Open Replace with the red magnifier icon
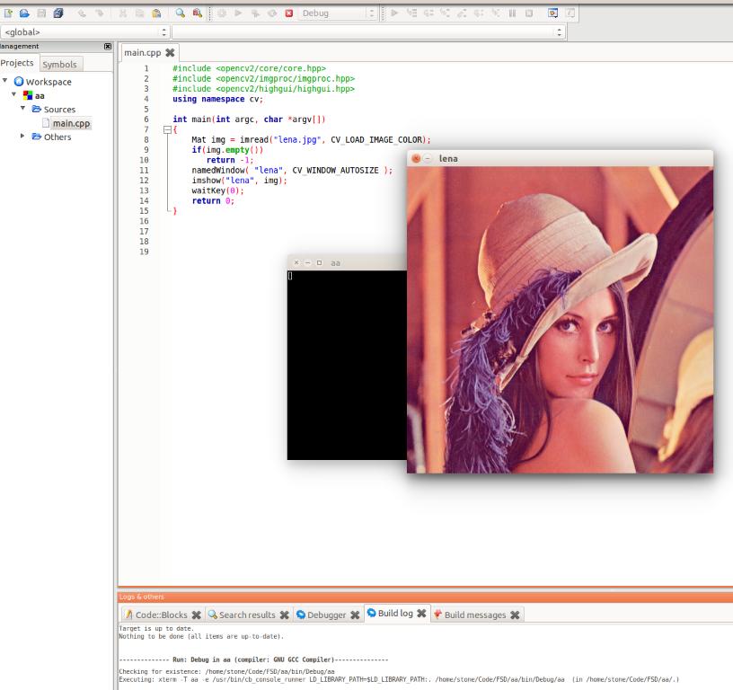The image size is (733, 690). 198,13
